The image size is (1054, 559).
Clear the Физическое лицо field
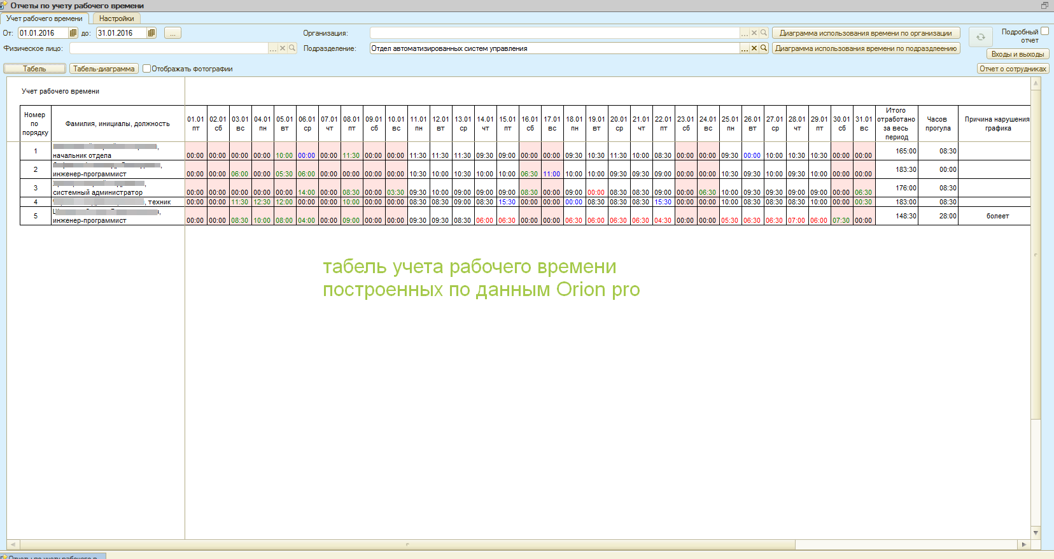(x=283, y=48)
